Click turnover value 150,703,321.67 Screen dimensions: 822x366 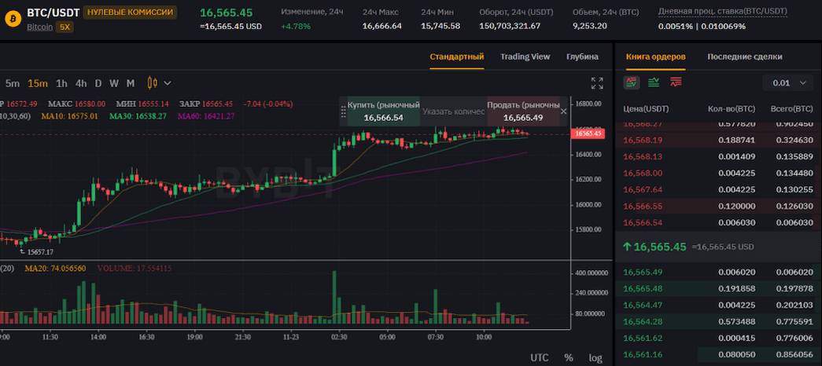(x=510, y=26)
